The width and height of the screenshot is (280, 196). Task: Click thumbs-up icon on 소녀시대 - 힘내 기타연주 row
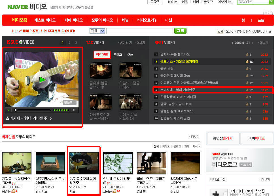pyautogui.click(x=247, y=90)
